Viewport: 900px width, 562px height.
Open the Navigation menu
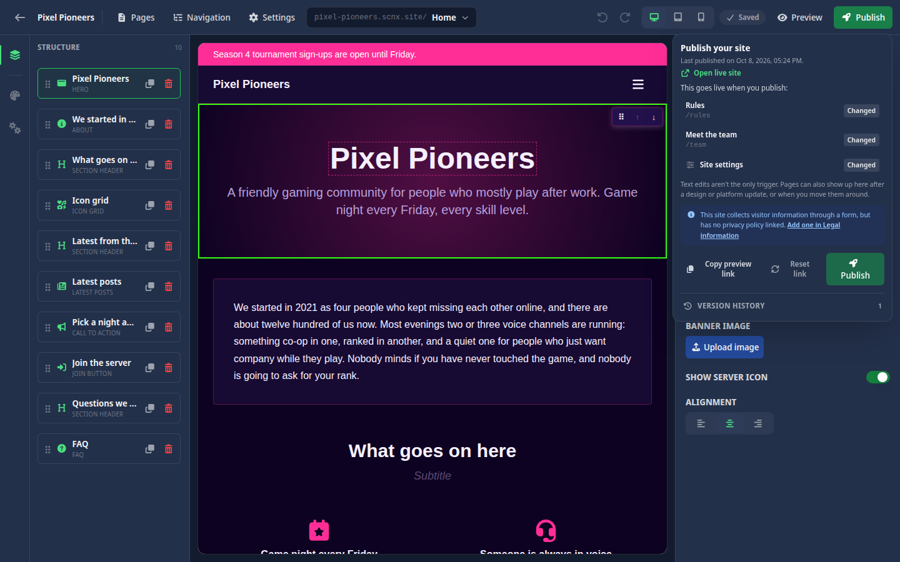pos(202,17)
